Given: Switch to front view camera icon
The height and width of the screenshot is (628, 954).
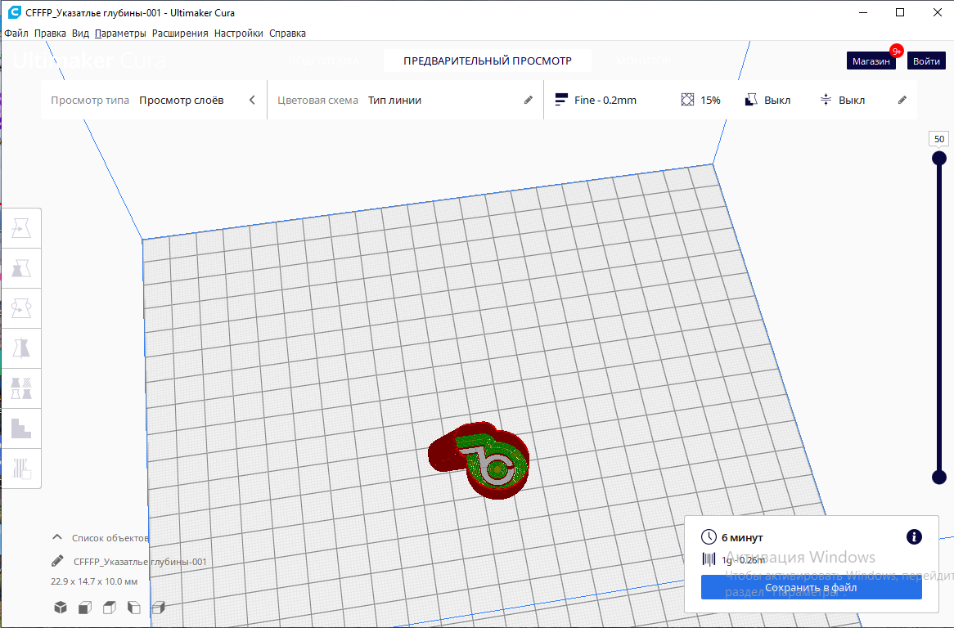Looking at the screenshot, I should pyautogui.click(x=84, y=608).
